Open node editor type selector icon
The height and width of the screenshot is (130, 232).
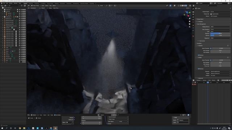pos(29,115)
